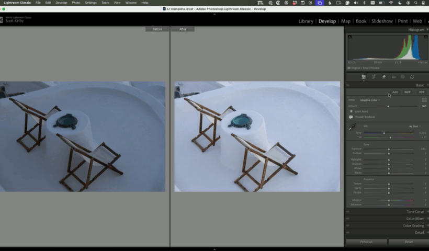Click the After preview image

(x=257, y=136)
